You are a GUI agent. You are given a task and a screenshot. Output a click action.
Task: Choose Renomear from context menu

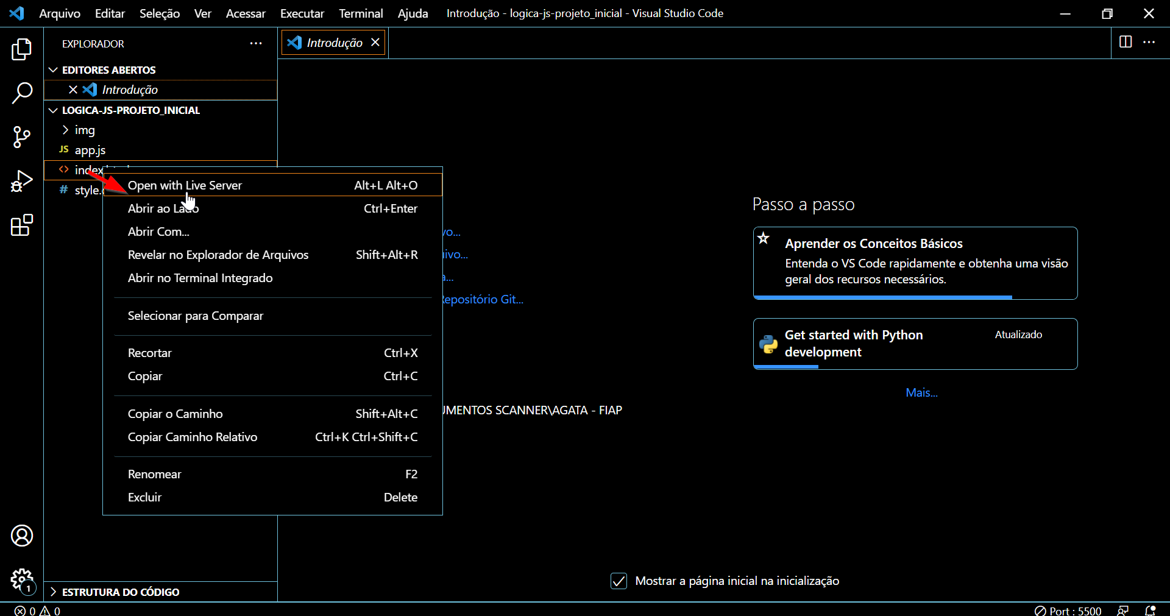click(272, 474)
